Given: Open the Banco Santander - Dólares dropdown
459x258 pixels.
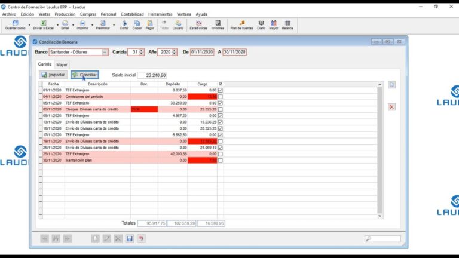Looking at the screenshot, I should 105,52.
